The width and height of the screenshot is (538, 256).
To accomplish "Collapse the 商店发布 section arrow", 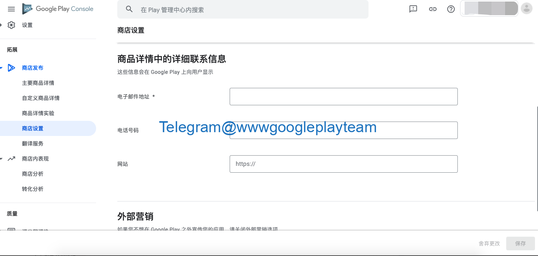I will (2, 68).
